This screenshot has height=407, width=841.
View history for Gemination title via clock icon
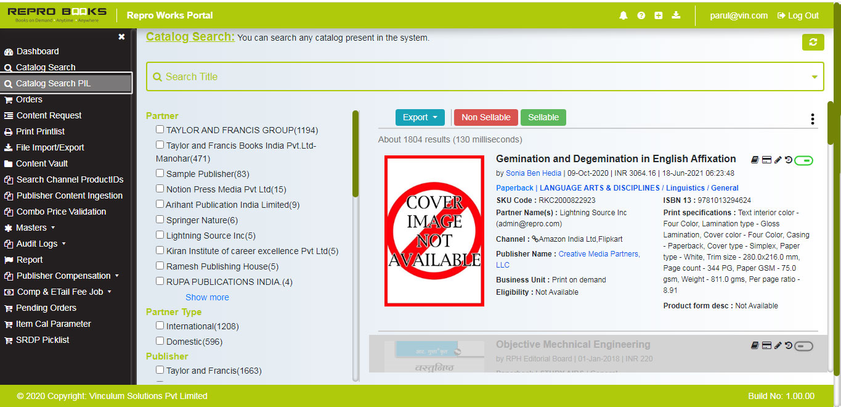789,159
